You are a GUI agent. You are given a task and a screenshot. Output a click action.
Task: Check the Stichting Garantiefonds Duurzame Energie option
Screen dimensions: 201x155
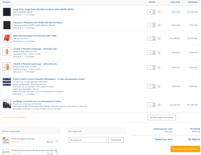(x=57, y=153)
